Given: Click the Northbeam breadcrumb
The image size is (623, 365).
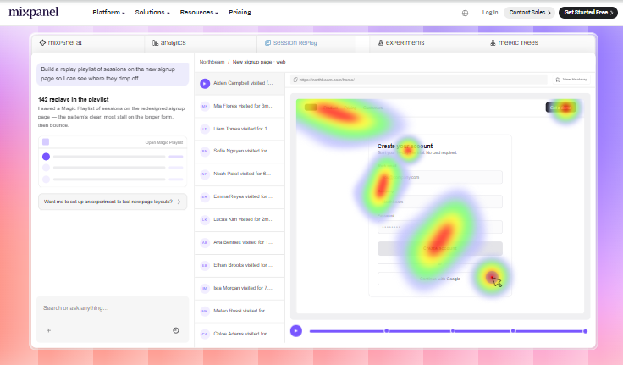Looking at the screenshot, I should point(212,62).
